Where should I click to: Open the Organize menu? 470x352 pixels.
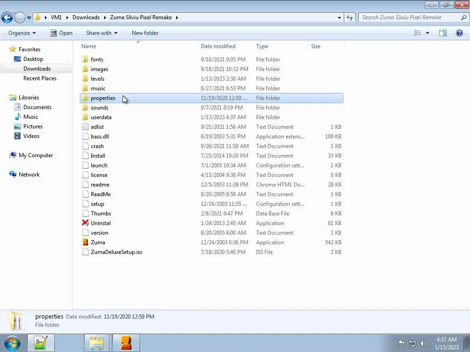coord(22,33)
